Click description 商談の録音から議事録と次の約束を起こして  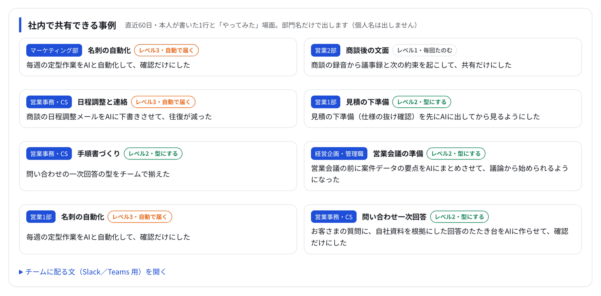411,65
